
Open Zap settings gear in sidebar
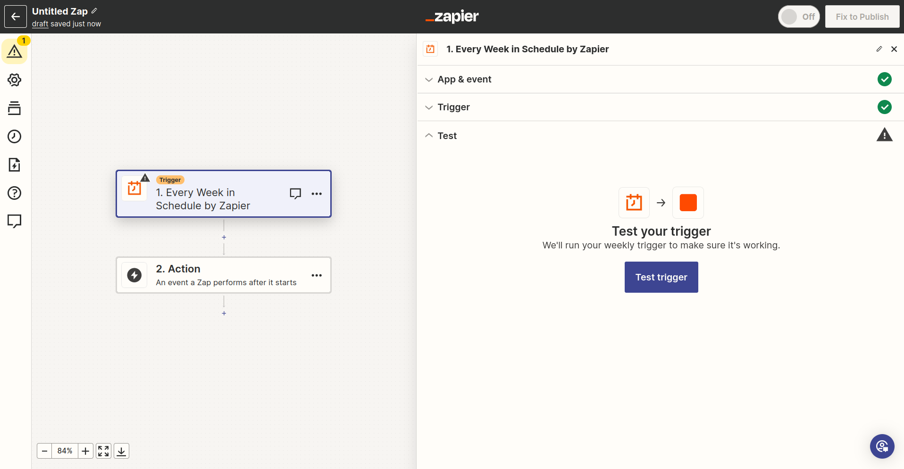click(15, 80)
